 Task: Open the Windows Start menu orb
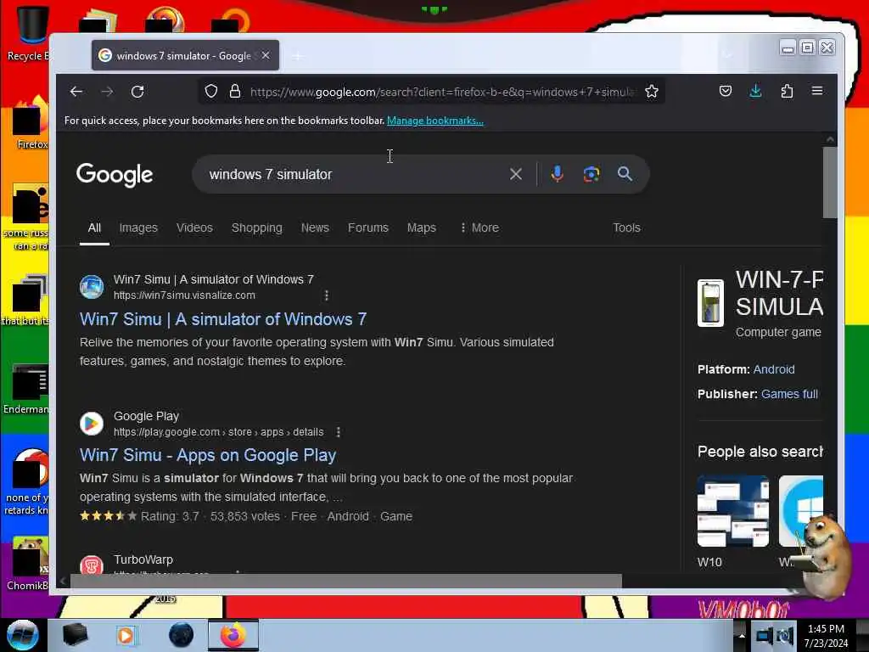click(22, 635)
